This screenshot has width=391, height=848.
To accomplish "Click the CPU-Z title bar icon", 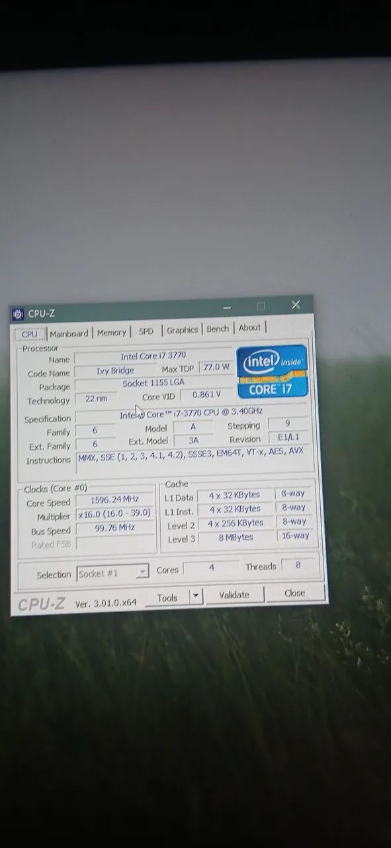I will 18,314.
